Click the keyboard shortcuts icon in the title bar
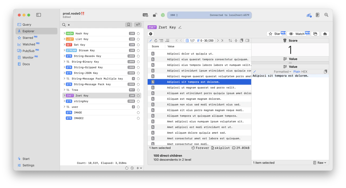 pos(145,15)
